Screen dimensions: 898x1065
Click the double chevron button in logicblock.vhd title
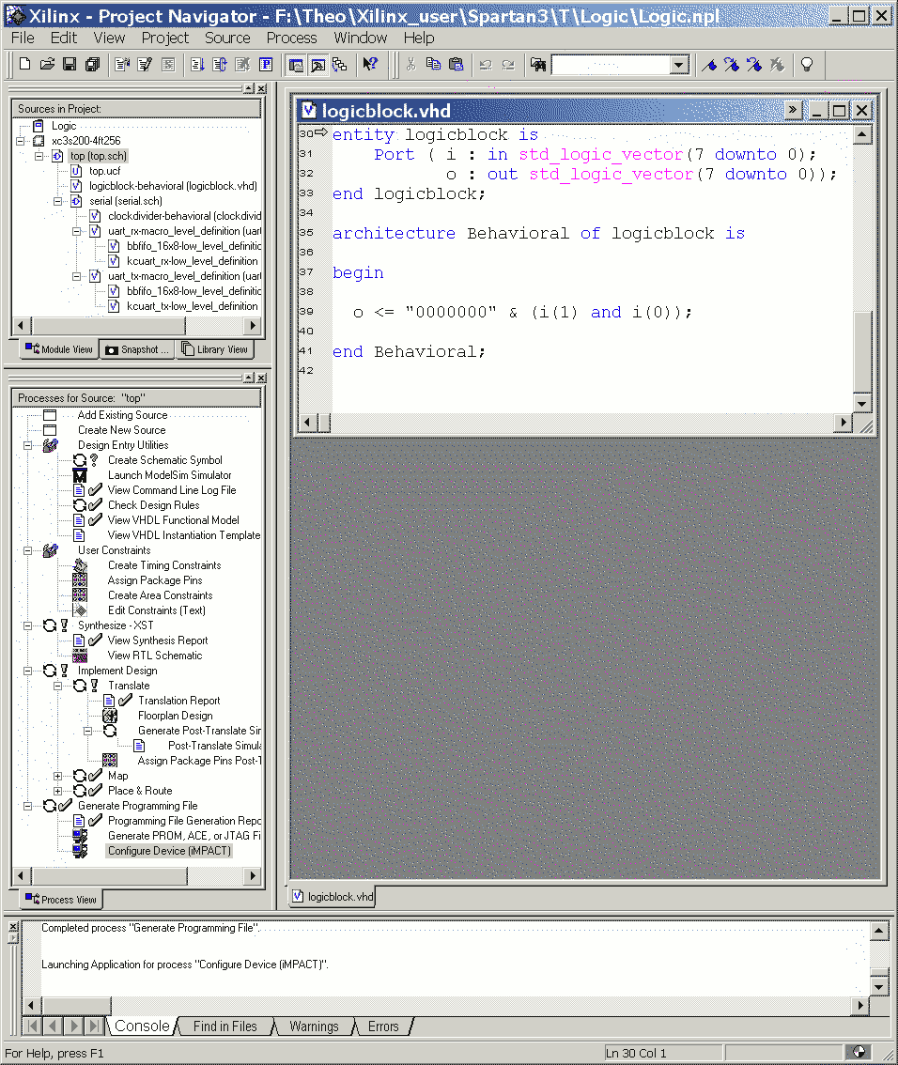[793, 110]
